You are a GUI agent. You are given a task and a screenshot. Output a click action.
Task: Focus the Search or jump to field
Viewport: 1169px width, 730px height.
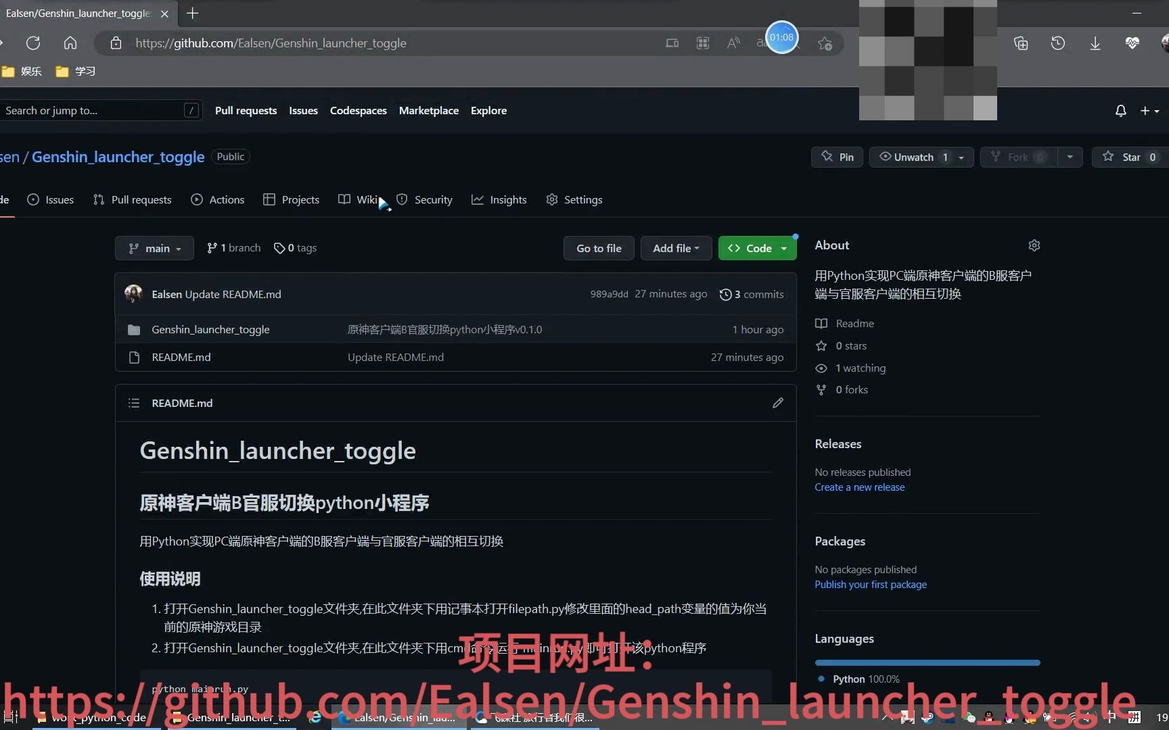[100, 110]
